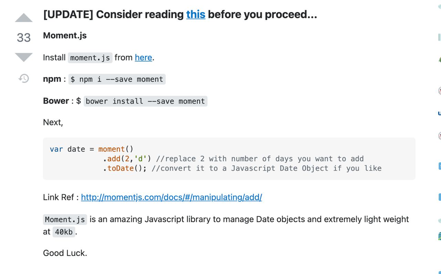Upvote this Moment.js answer

(x=24, y=18)
